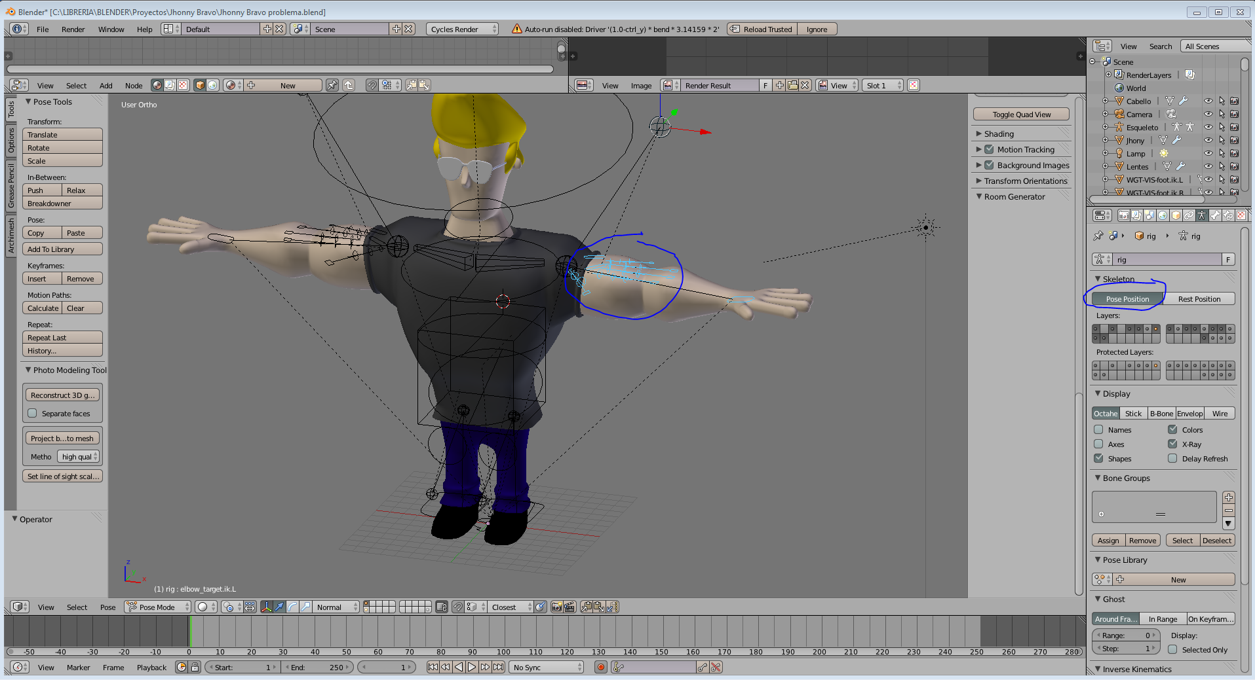Uncheck the X-Ray checkbox
1255x680 pixels.
pyautogui.click(x=1172, y=444)
